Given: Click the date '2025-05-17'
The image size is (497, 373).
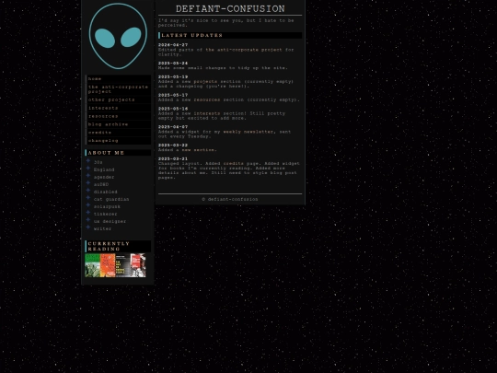Looking at the screenshot, I should (x=173, y=95).
